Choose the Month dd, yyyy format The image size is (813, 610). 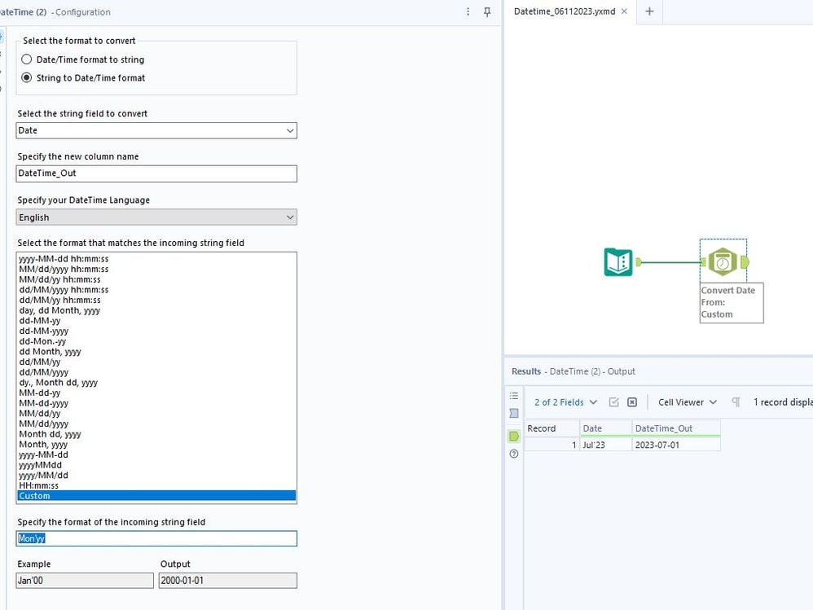156,434
